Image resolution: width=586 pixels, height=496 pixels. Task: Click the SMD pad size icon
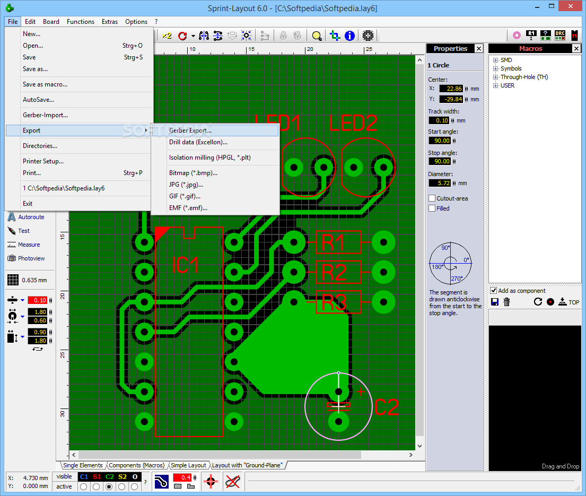pos(12,336)
